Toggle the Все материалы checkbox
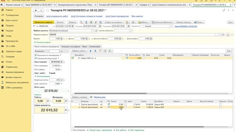 point(72,130)
